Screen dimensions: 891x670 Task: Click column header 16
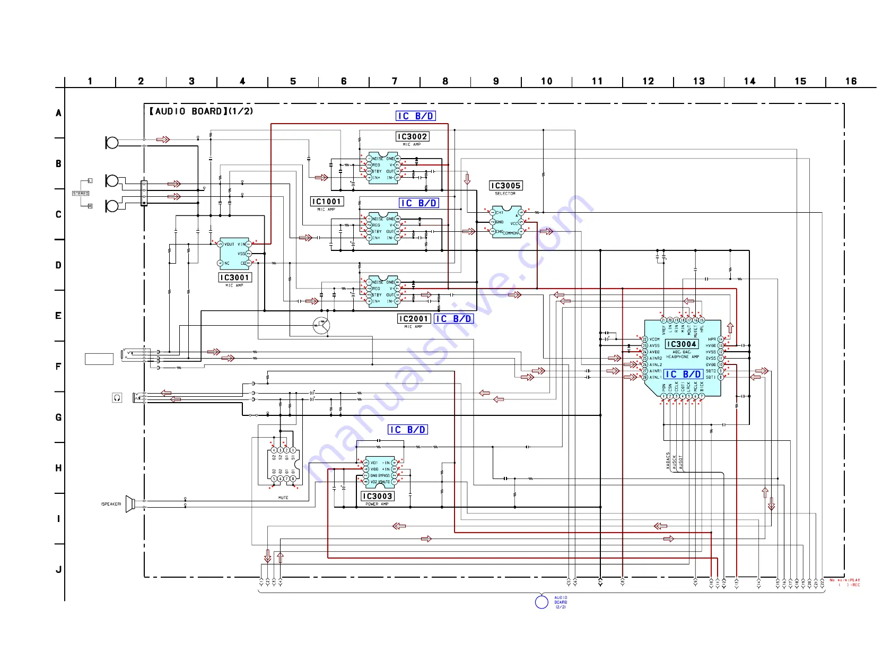851,81
